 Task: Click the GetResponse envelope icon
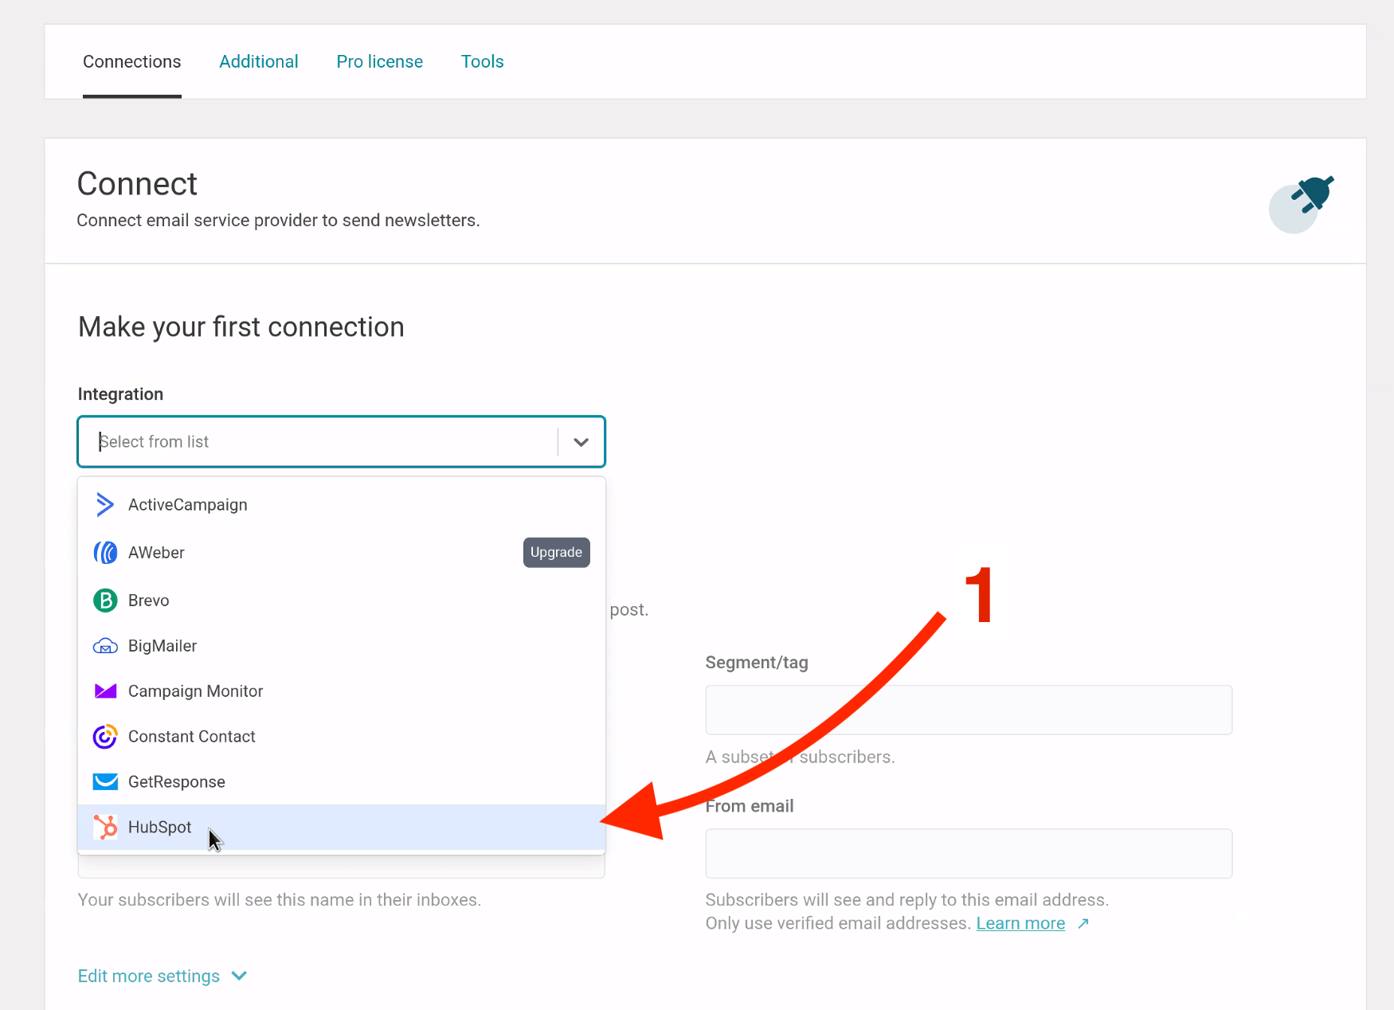[x=105, y=782]
